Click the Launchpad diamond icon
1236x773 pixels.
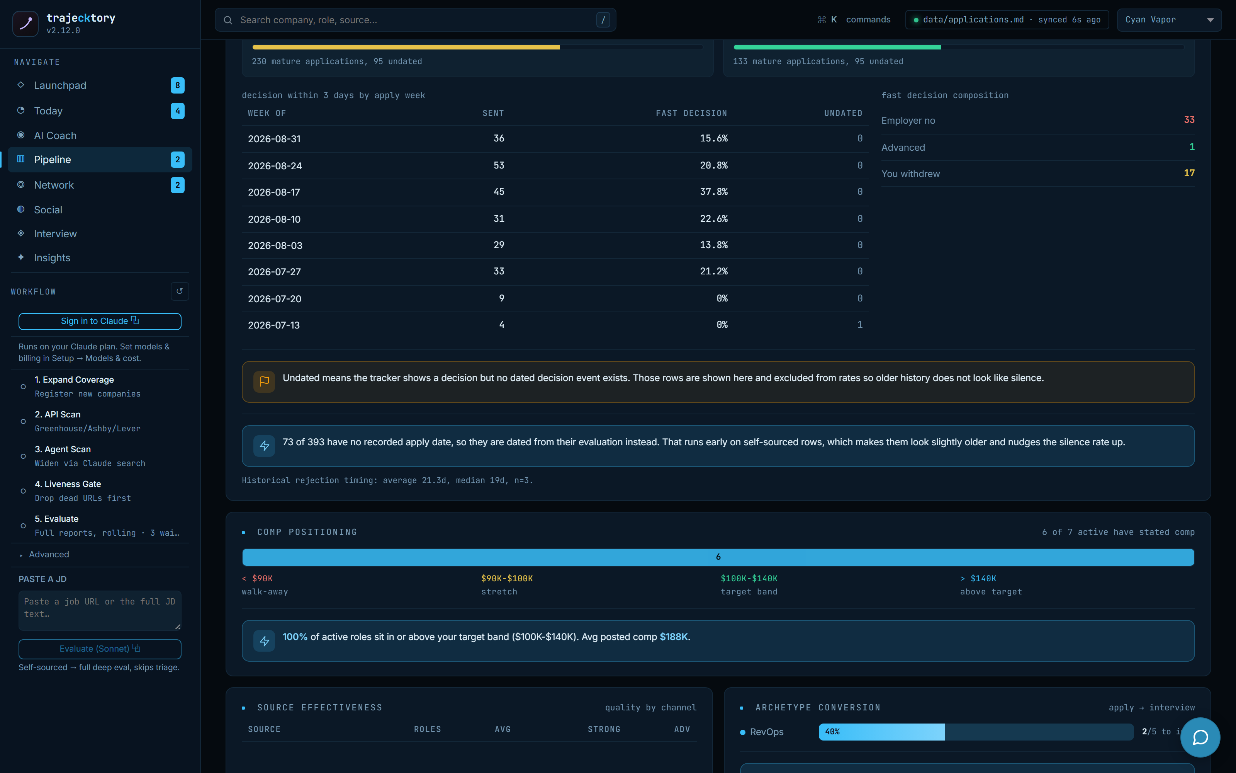(x=21, y=85)
